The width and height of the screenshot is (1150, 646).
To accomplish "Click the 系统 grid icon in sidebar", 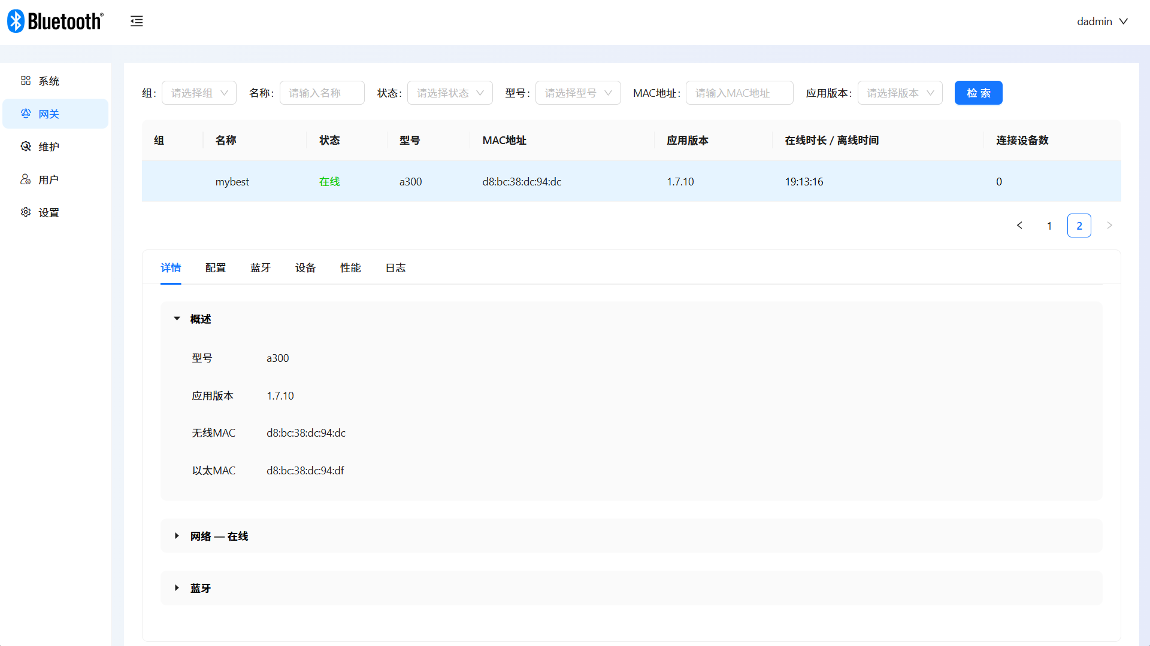I will [26, 81].
